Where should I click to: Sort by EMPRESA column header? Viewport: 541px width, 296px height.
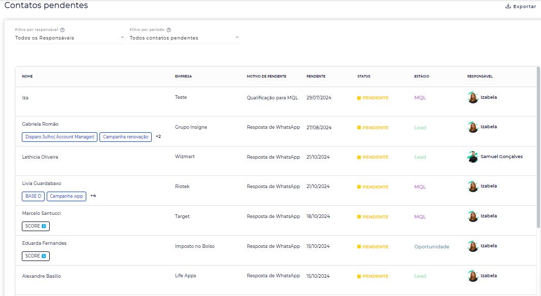click(183, 76)
